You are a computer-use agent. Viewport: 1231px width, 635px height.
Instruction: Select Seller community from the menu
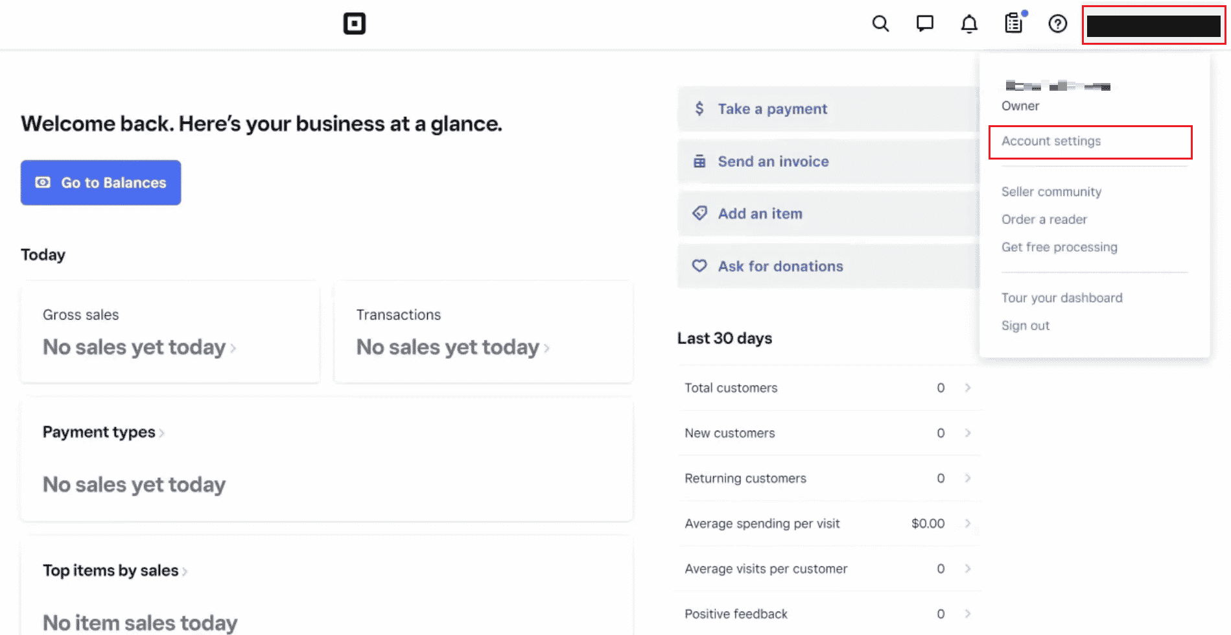[1051, 191]
